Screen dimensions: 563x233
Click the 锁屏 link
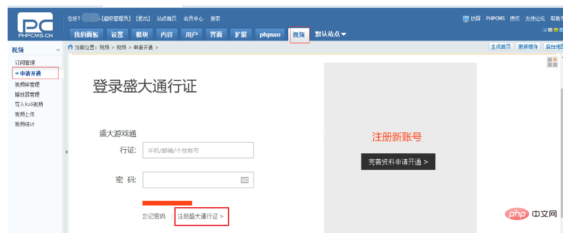coord(476,19)
